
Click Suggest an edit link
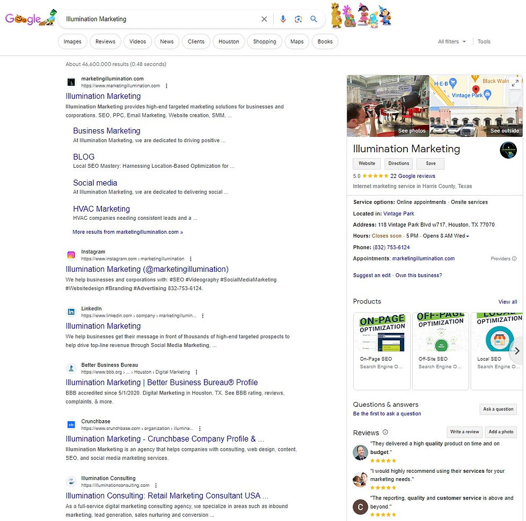pos(371,276)
